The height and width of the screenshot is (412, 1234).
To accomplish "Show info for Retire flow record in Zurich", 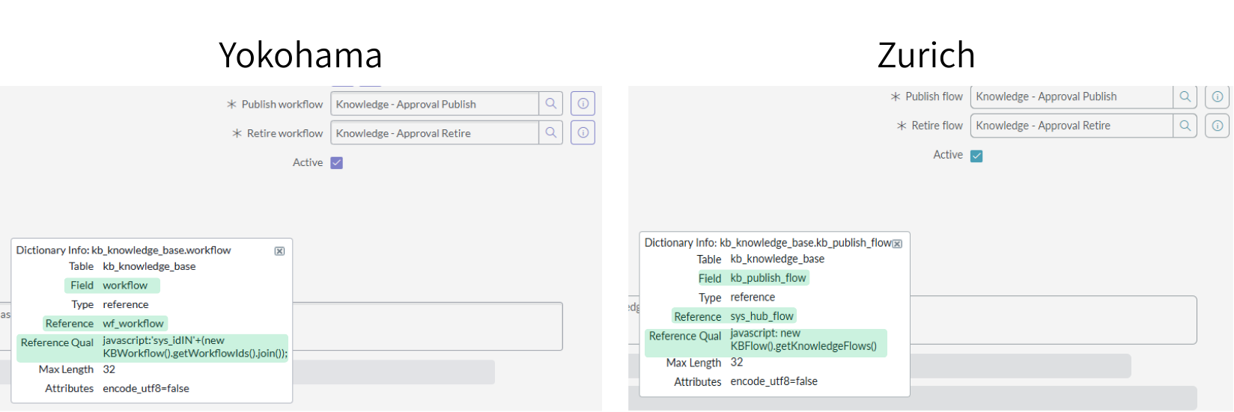I will [1218, 126].
